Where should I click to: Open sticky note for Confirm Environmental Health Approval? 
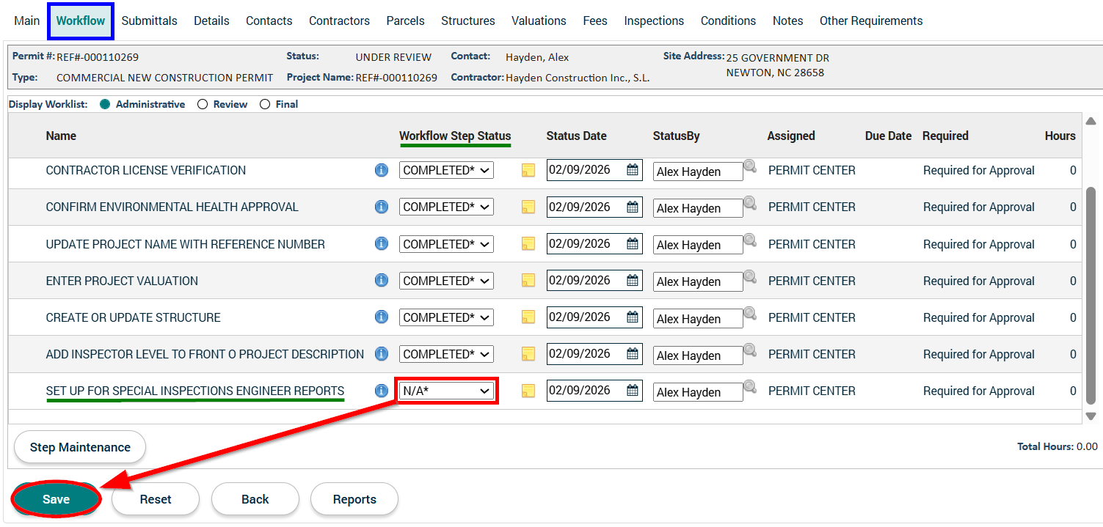[x=528, y=207]
